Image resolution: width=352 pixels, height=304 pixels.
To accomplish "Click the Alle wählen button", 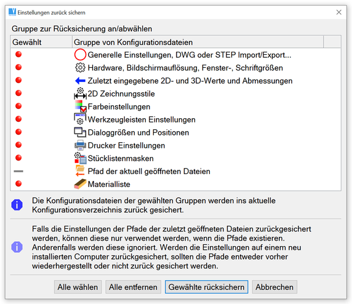I will pos(78,287).
